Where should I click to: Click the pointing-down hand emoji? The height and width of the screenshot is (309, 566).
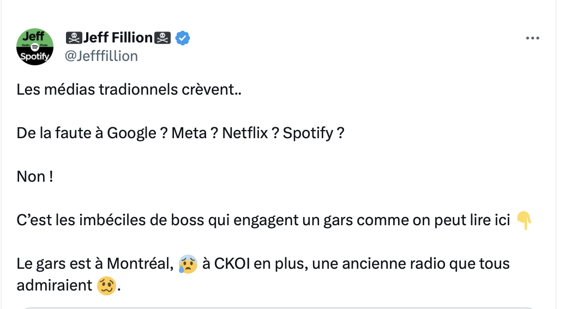point(523,220)
